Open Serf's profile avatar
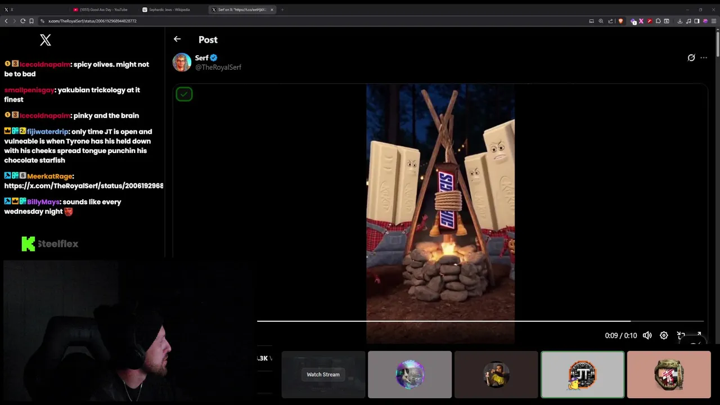This screenshot has height=405, width=720. (182, 62)
